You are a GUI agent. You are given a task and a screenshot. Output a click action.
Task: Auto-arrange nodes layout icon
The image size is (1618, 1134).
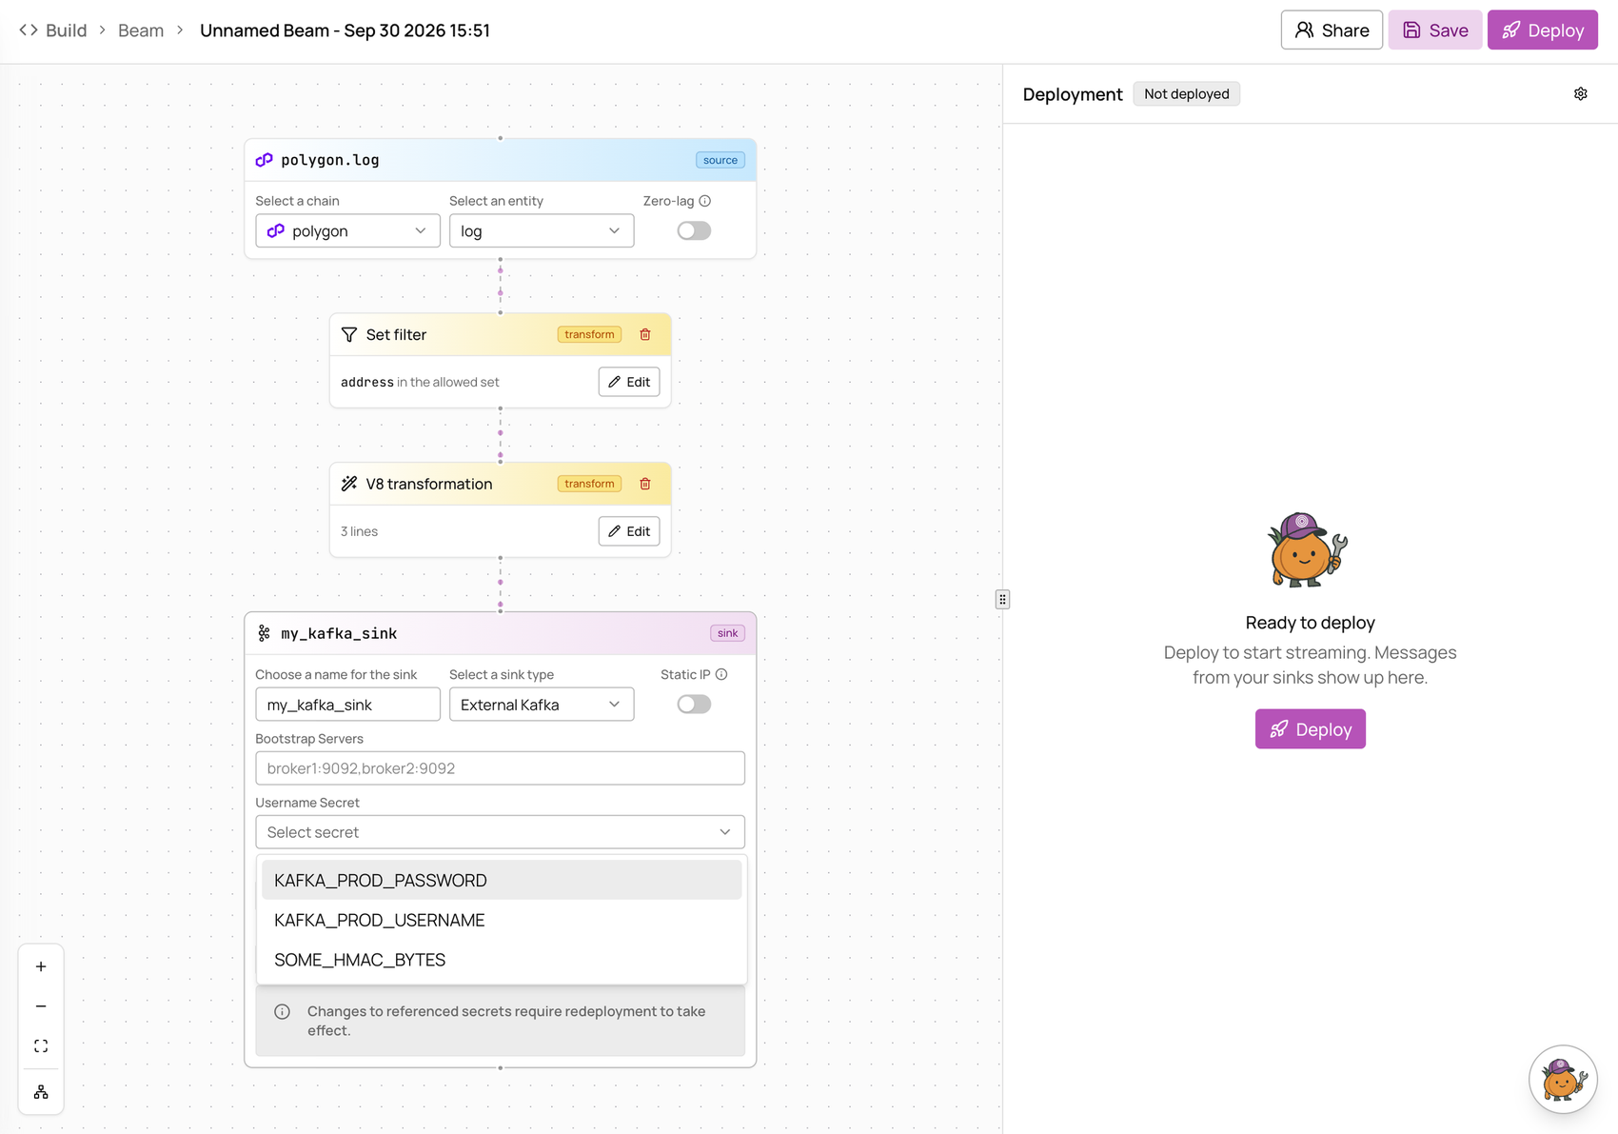[x=41, y=1092]
